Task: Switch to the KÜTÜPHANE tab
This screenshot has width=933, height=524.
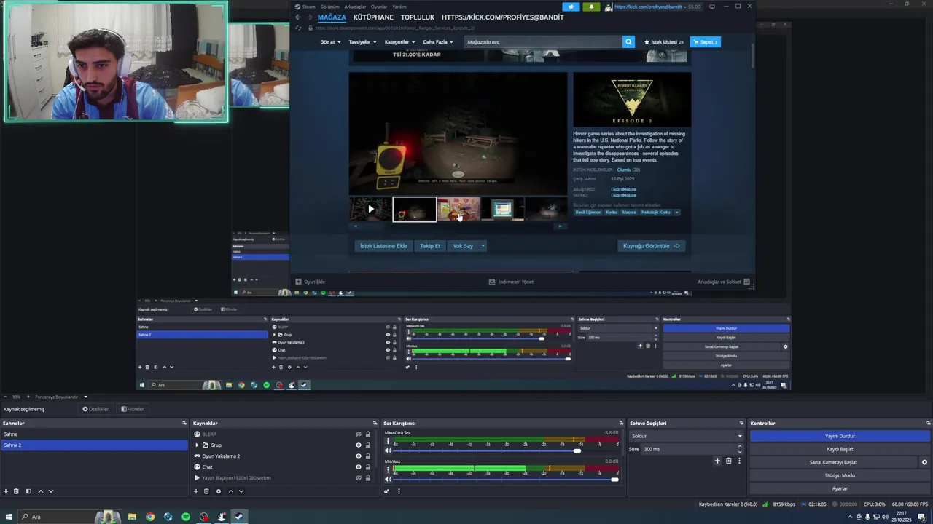Action: pyautogui.click(x=373, y=17)
